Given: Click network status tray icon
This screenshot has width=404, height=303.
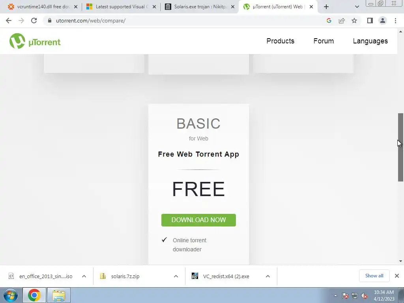Looking at the screenshot, I should (x=355, y=296).
